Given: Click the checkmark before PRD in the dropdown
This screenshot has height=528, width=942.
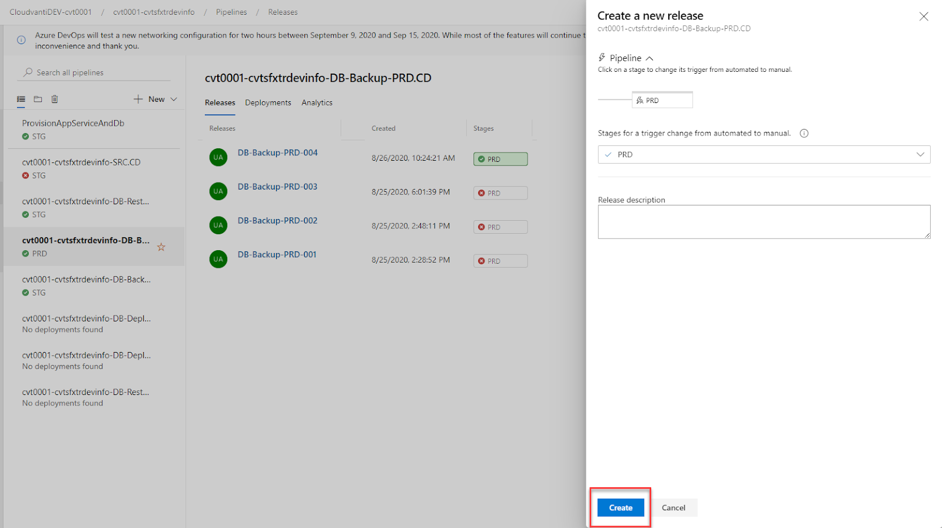Looking at the screenshot, I should (608, 154).
